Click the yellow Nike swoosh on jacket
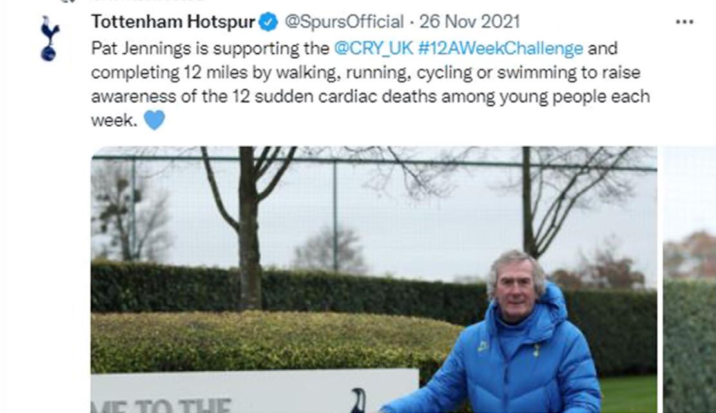 tap(482, 346)
